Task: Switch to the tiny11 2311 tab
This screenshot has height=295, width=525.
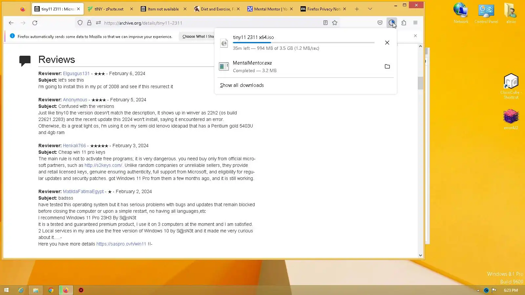Action: (x=58, y=9)
